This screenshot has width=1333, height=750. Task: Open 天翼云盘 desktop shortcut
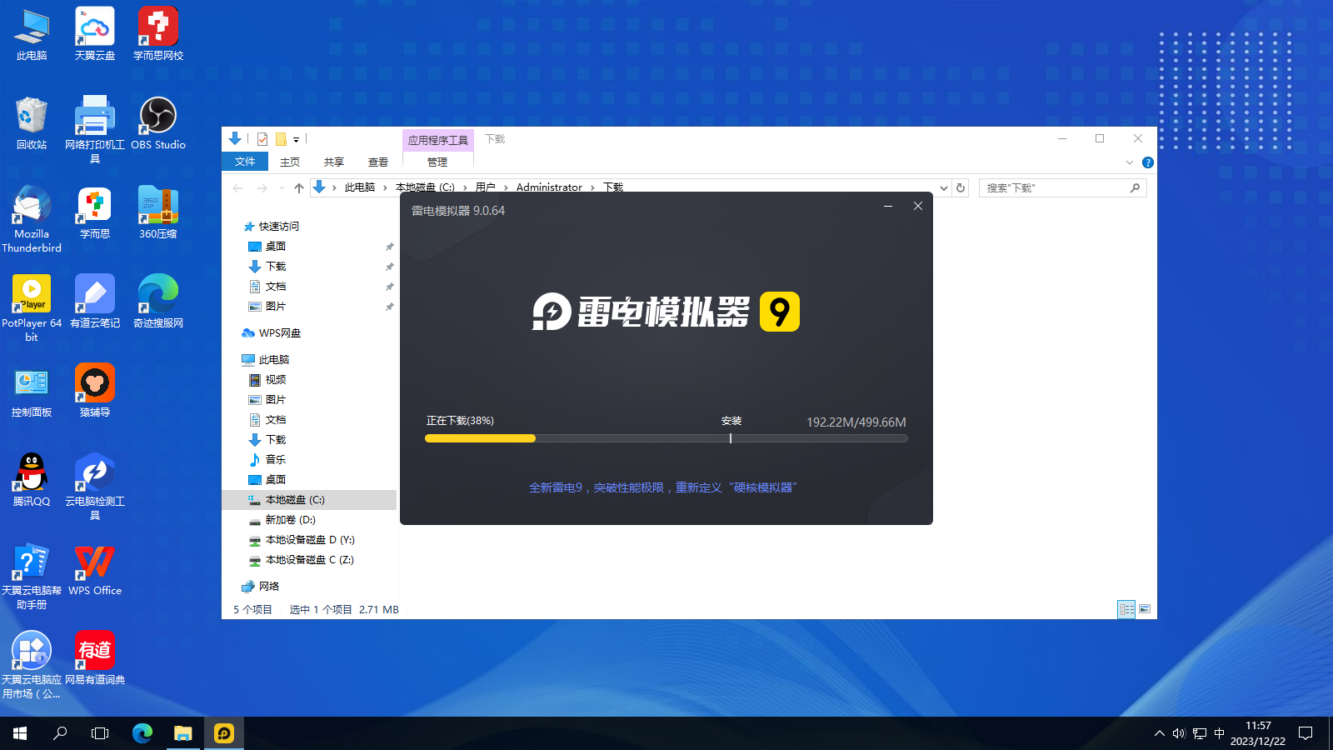coord(95,35)
